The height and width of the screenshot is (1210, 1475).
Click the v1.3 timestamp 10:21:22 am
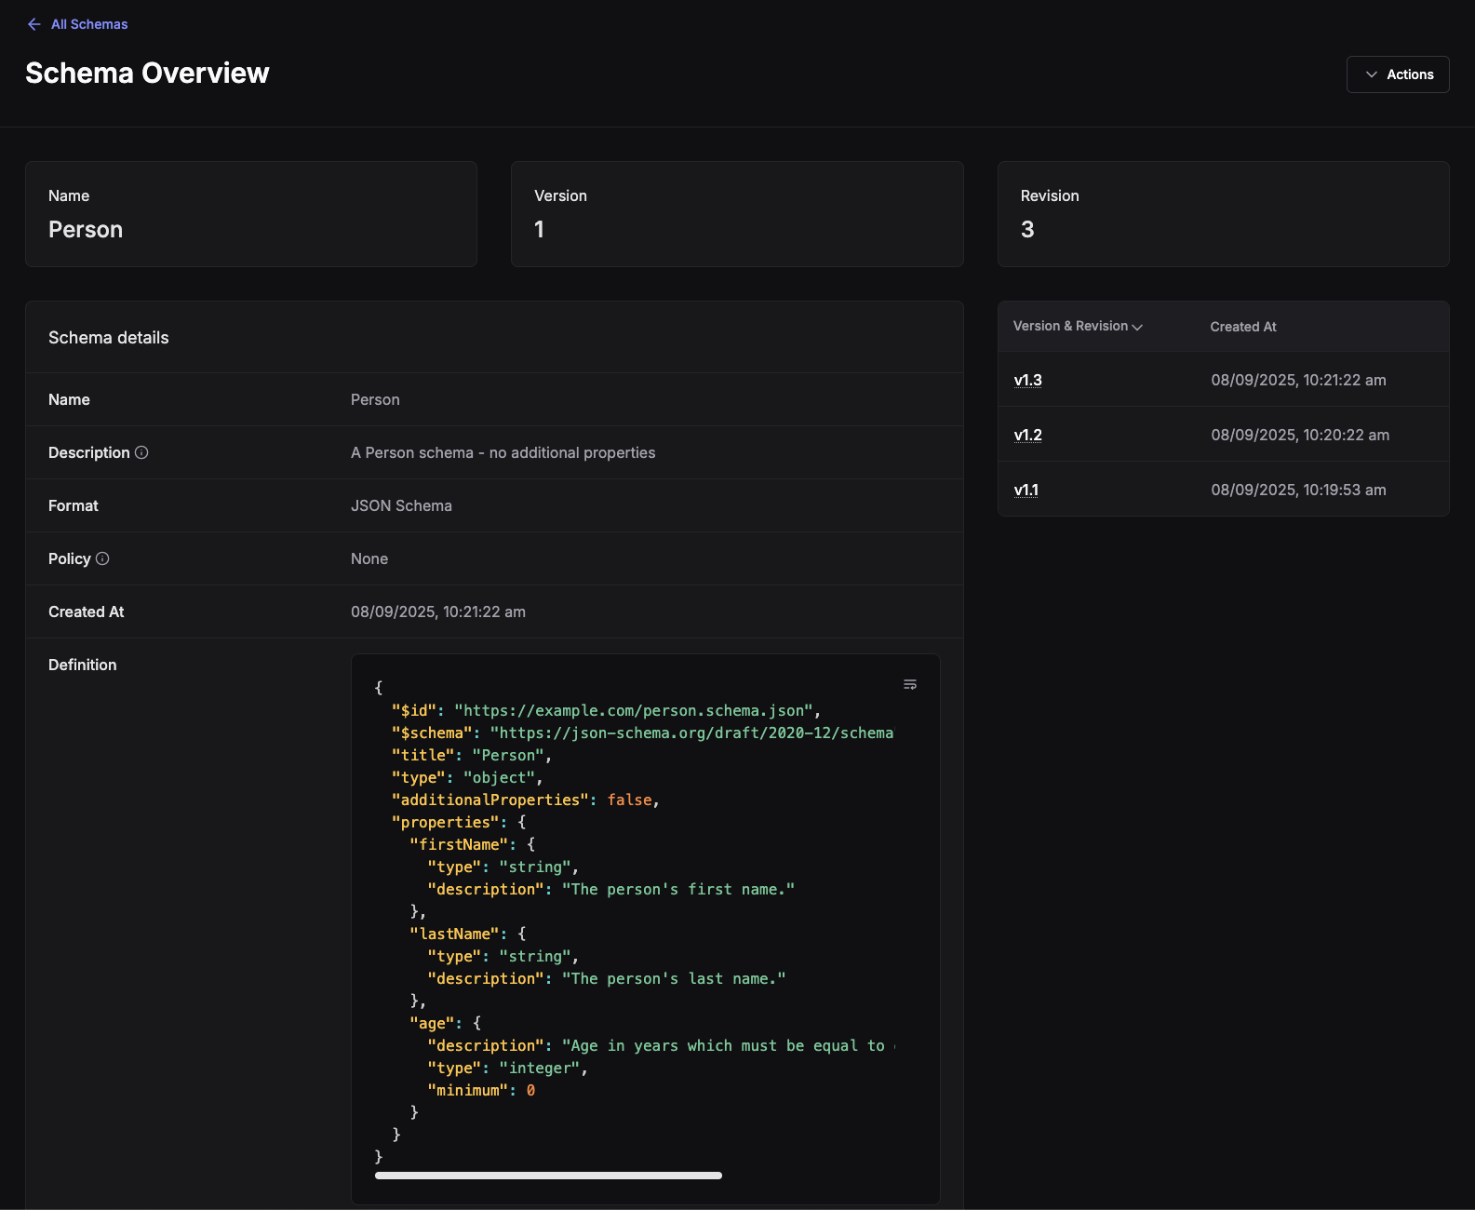pyautogui.click(x=1298, y=380)
